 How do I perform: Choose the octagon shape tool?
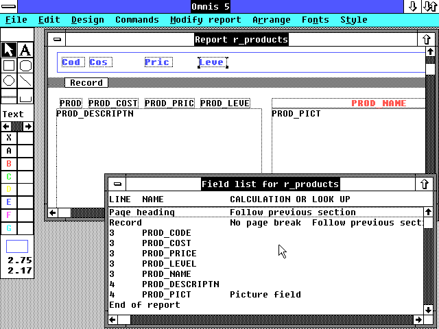click(9, 82)
